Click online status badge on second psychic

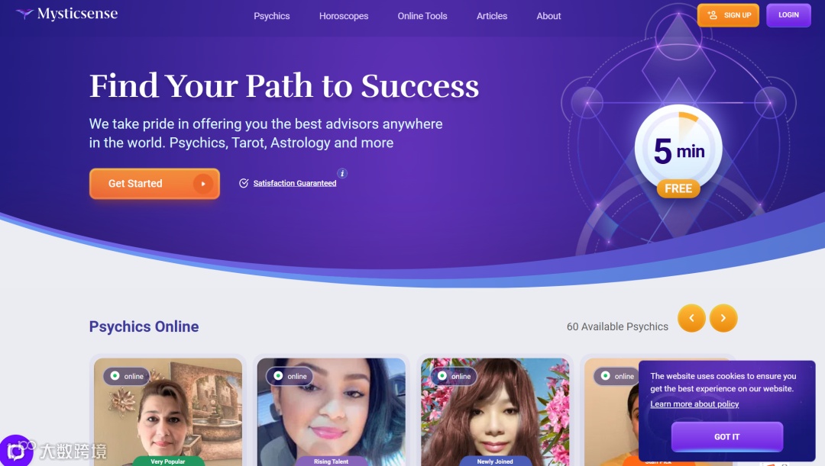(290, 376)
